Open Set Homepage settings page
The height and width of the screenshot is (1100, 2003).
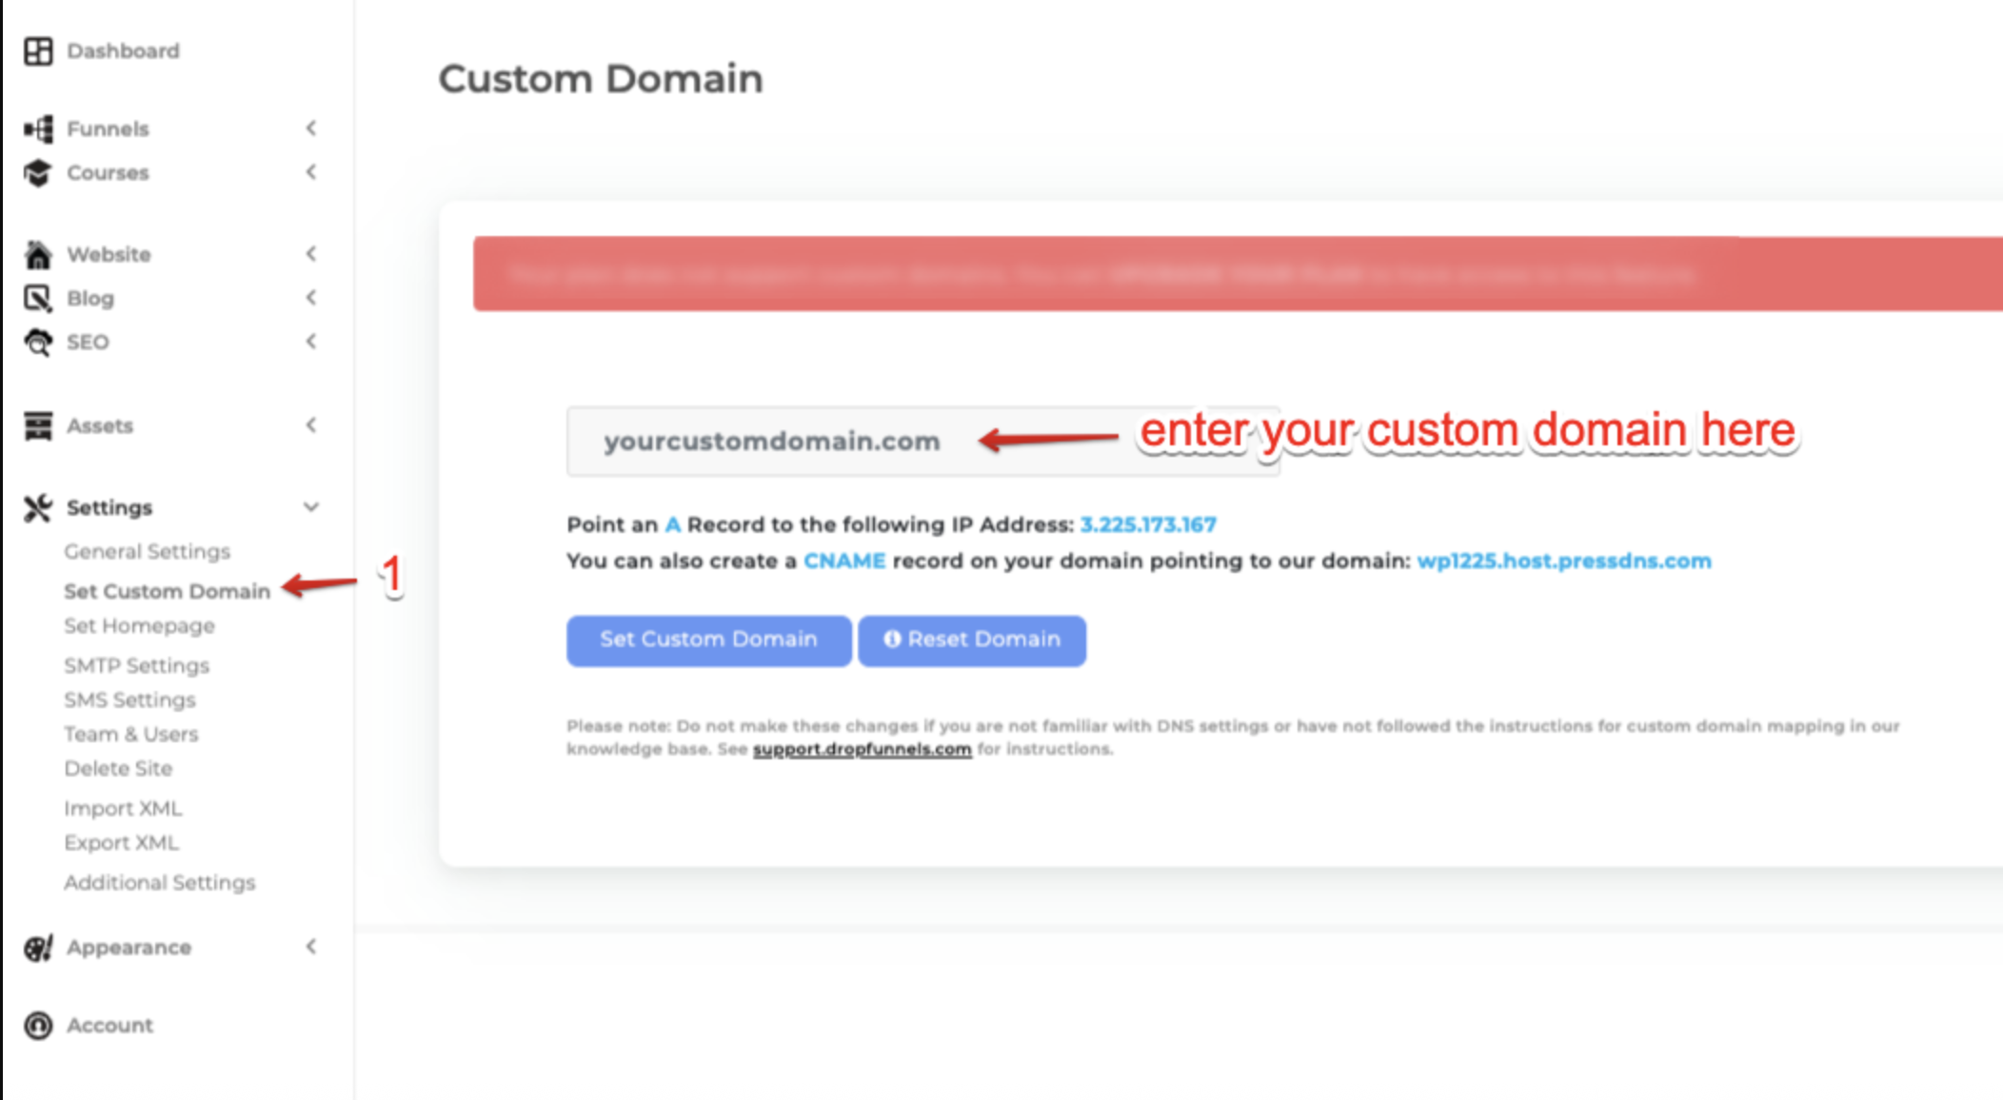coord(139,626)
